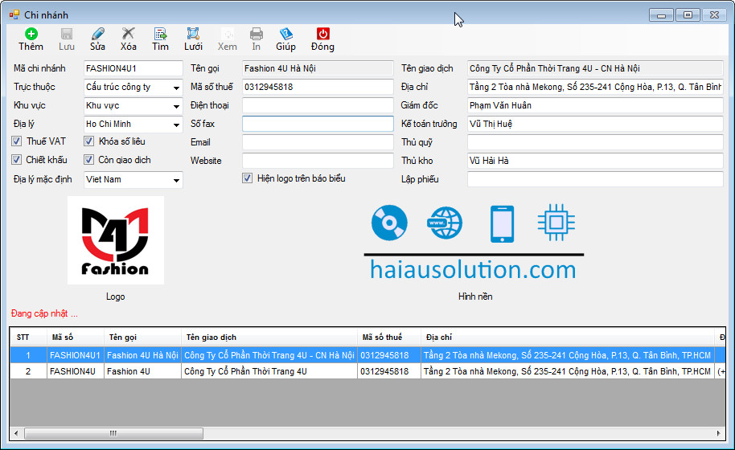Click the Mã số thuế field
Viewport: 735px width, 450px height.
coord(318,87)
